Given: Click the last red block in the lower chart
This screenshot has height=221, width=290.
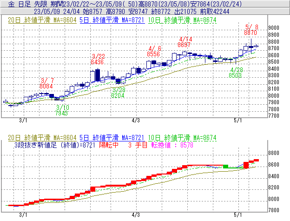Looking at the screenshot, I should point(256,161).
